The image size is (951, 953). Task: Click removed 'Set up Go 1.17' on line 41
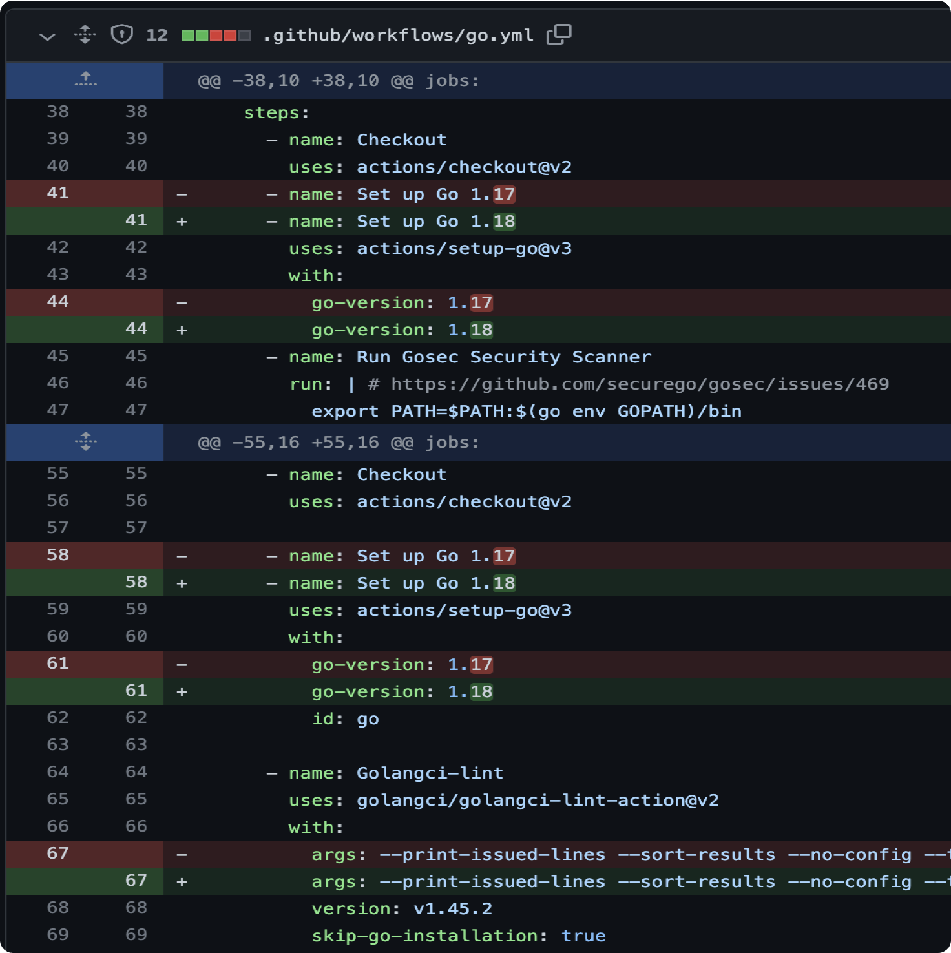(x=436, y=194)
